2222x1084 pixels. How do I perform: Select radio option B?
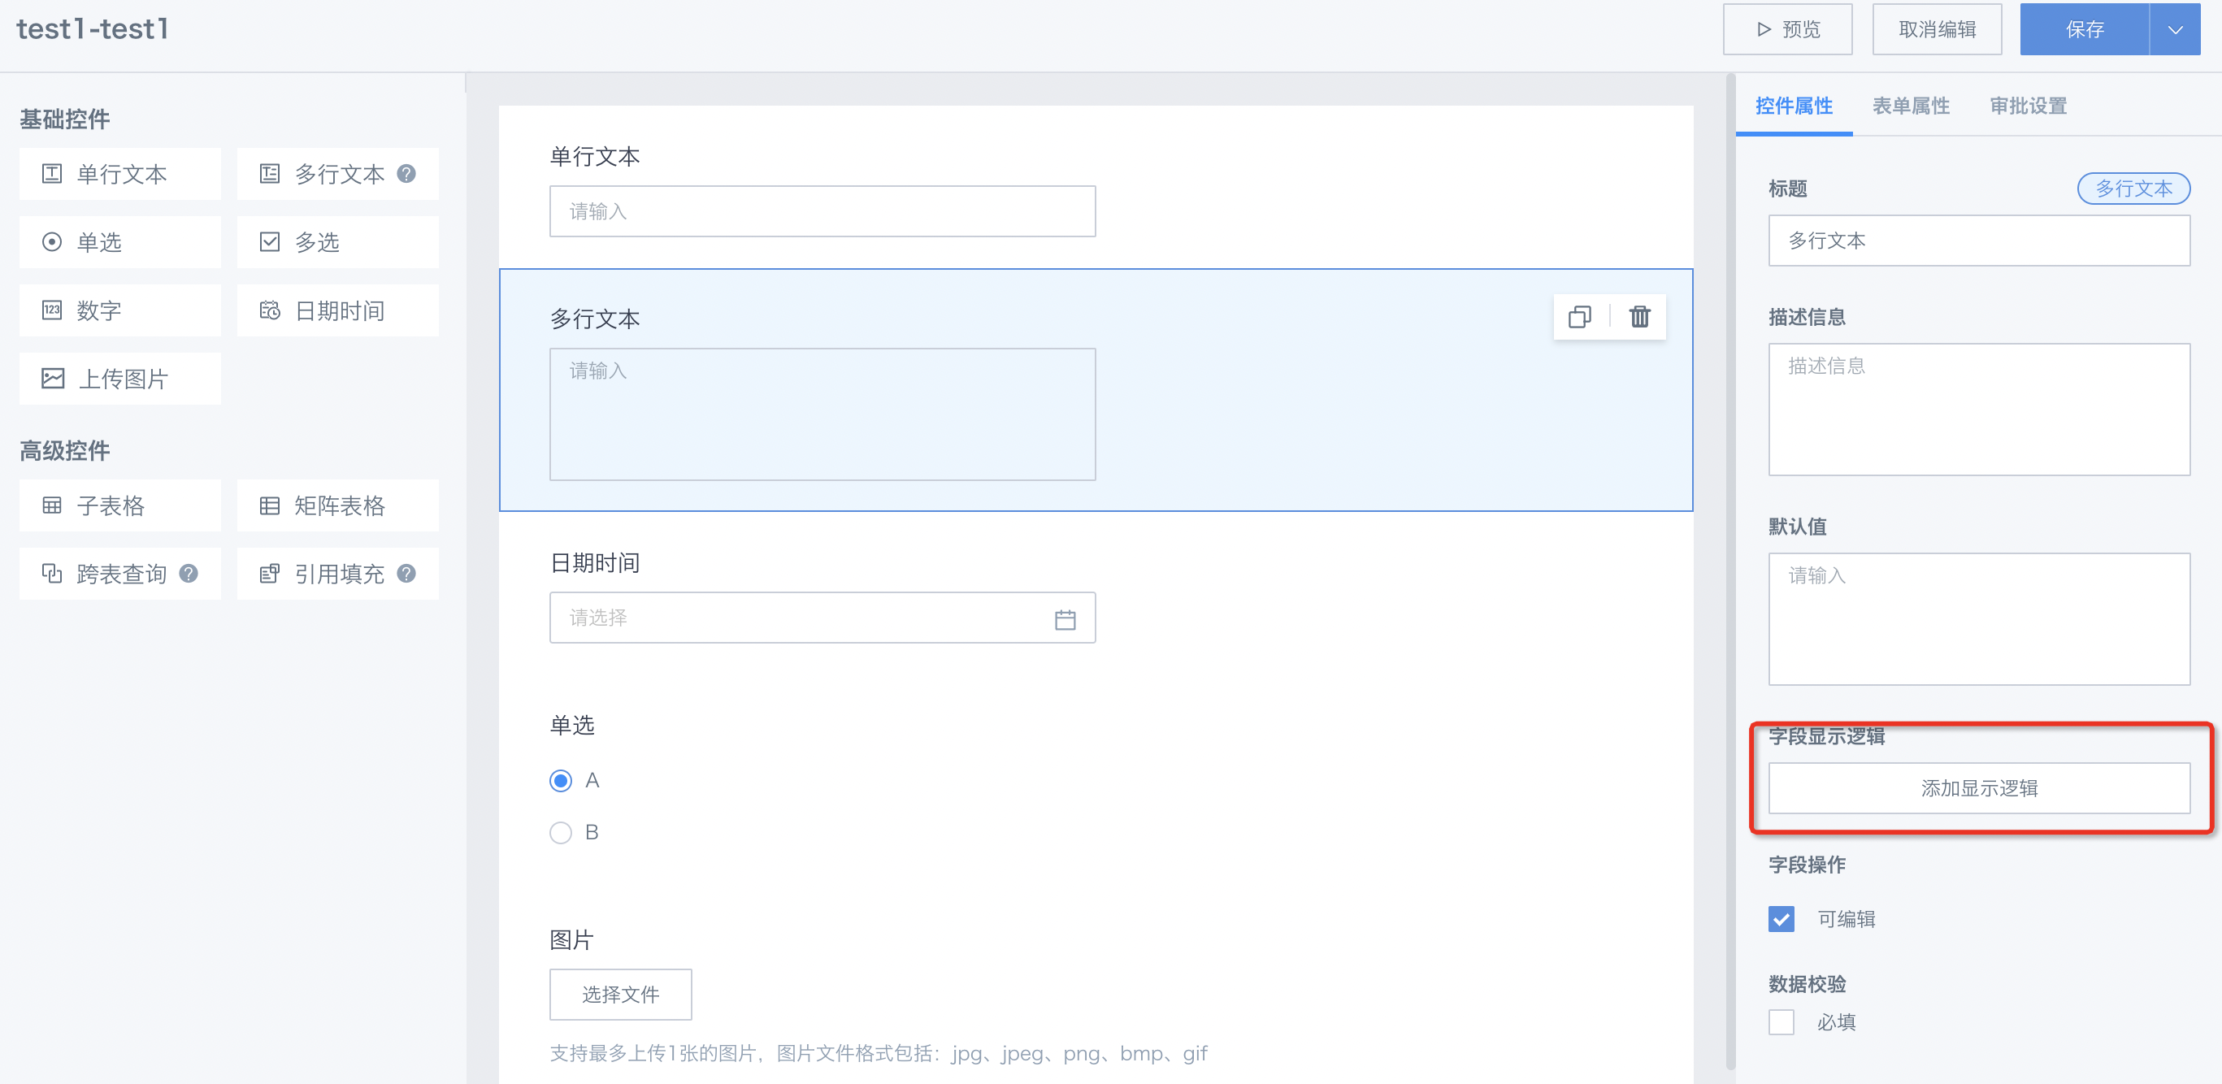point(561,832)
